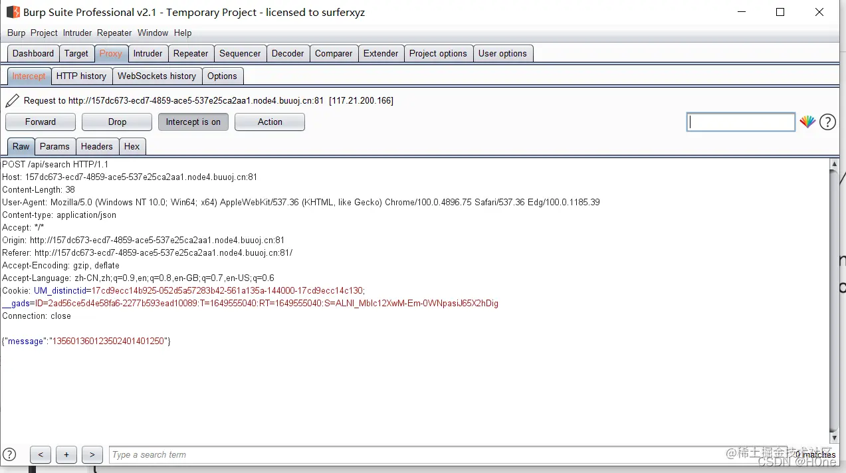Image resolution: width=846 pixels, height=473 pixels.
Task: Open the Project options tab
Action: 438,53
